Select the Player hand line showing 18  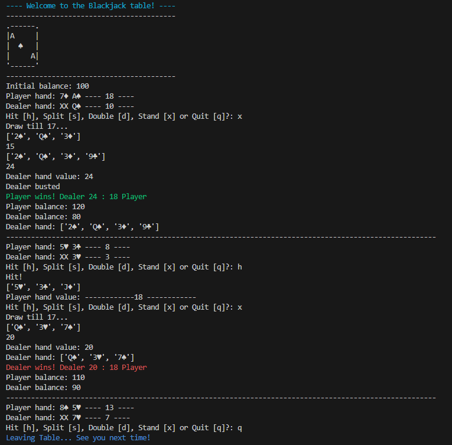click(x=70, y=96)
